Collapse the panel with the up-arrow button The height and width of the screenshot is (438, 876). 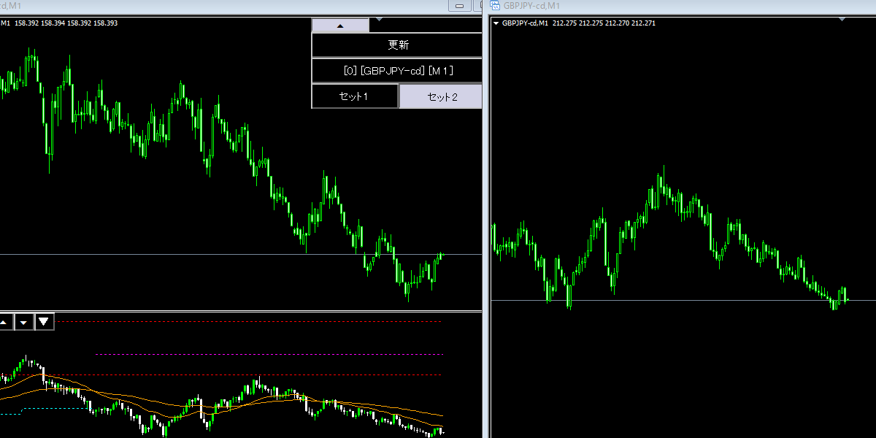point(340,25)
